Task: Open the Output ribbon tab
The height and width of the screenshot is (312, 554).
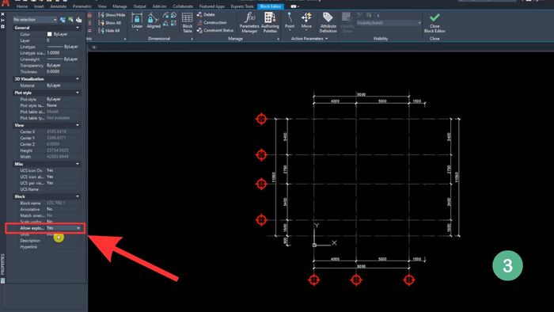Action: [x=139, y=6]
